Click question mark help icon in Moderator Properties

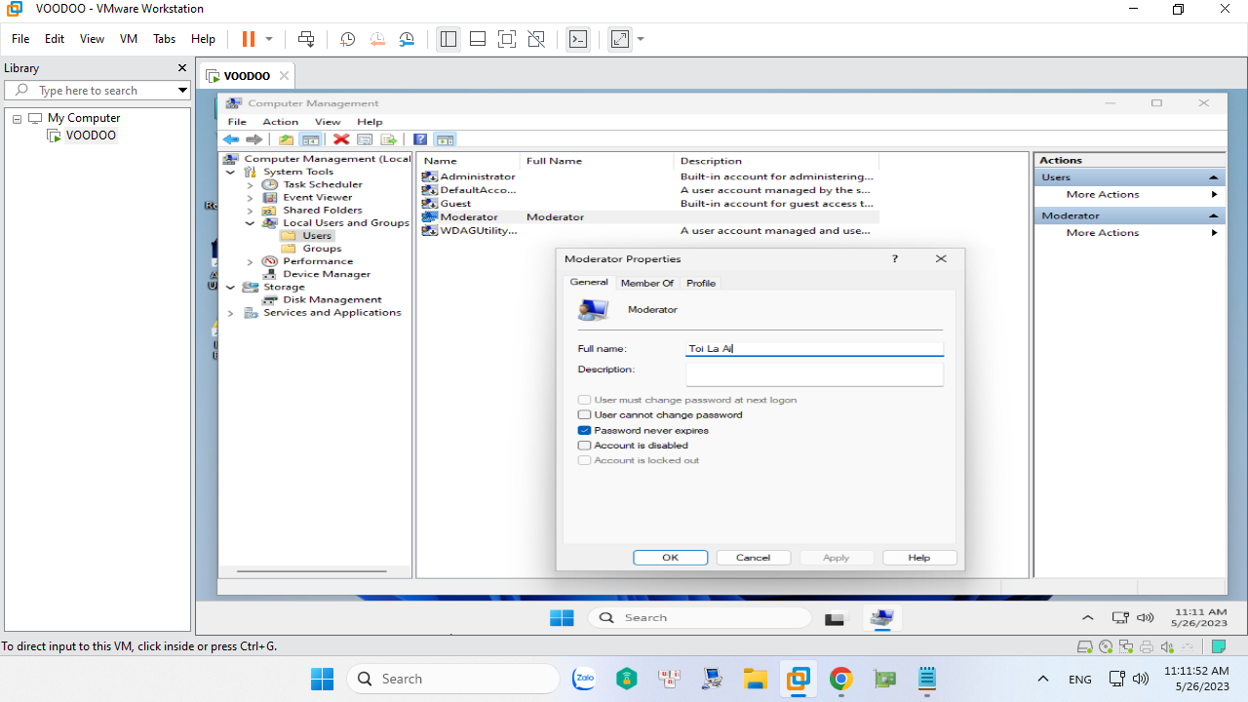895,259
